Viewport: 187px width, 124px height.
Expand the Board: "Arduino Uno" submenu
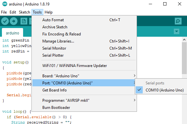pos(84,76)
